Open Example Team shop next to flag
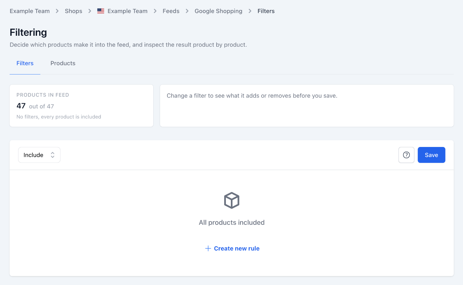 [x=128, y=11]
